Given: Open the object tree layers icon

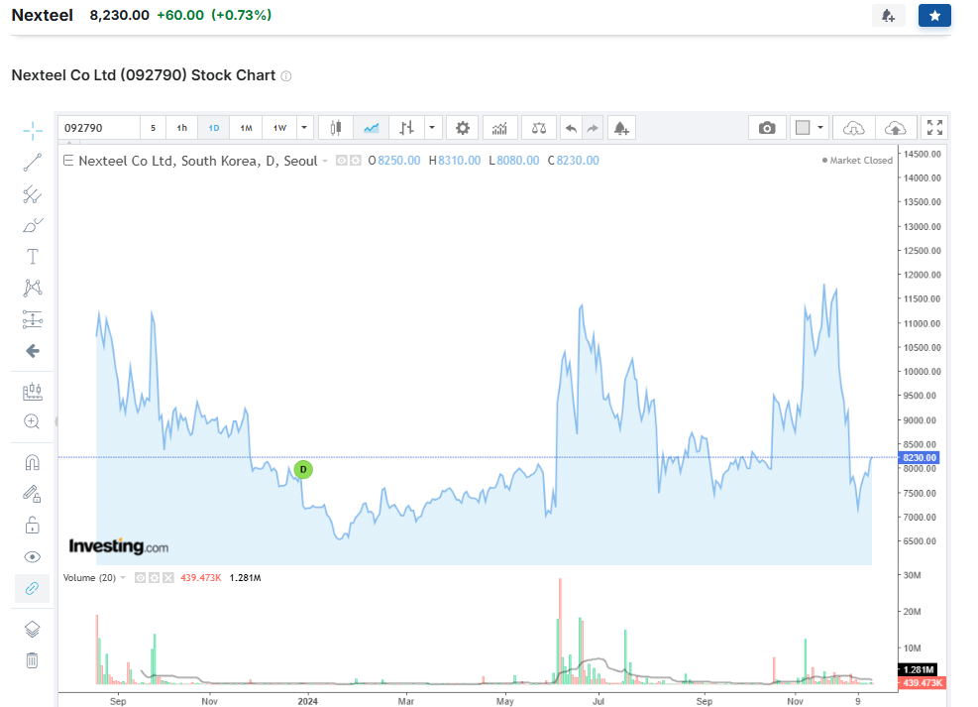Looking at the screenshot, I should (x=33, y=629).
